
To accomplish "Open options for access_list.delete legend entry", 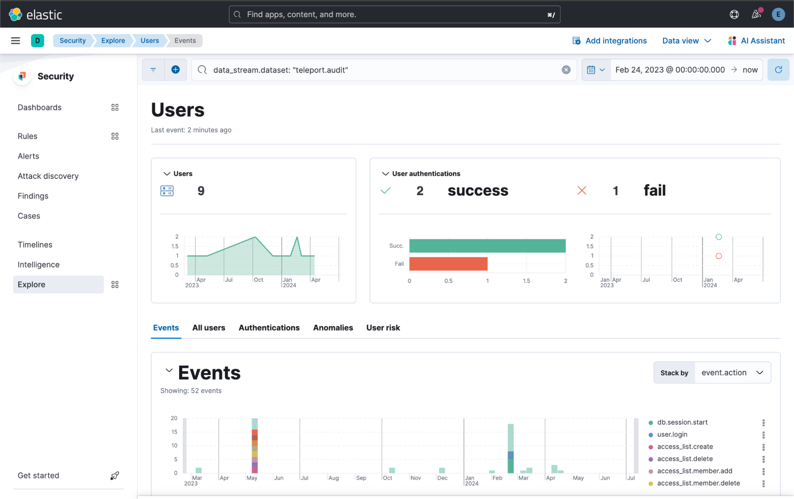I will coord(763,459).
